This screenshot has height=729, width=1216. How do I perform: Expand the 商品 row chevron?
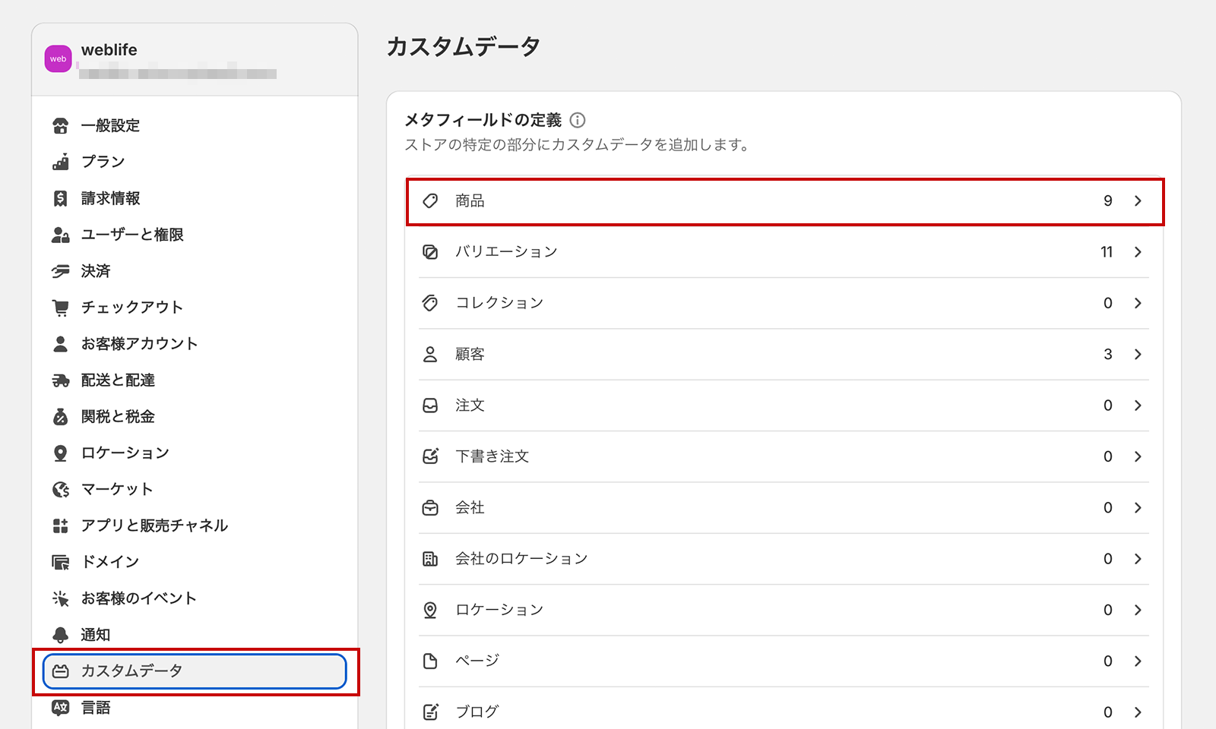(1138, 201)
